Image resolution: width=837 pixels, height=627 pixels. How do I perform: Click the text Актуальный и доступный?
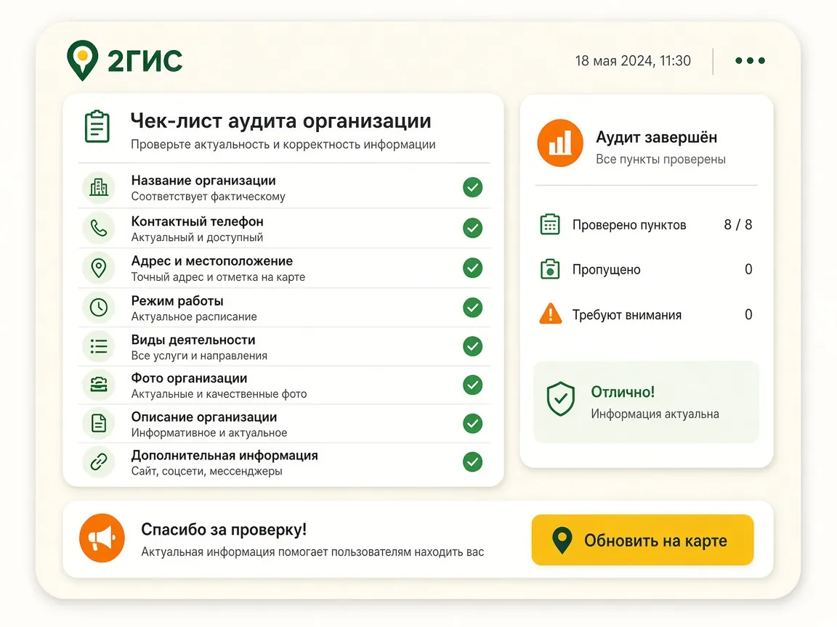pos(197,237)
